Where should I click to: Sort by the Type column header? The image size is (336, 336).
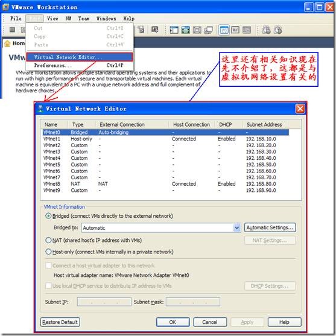tap(82, 124)
